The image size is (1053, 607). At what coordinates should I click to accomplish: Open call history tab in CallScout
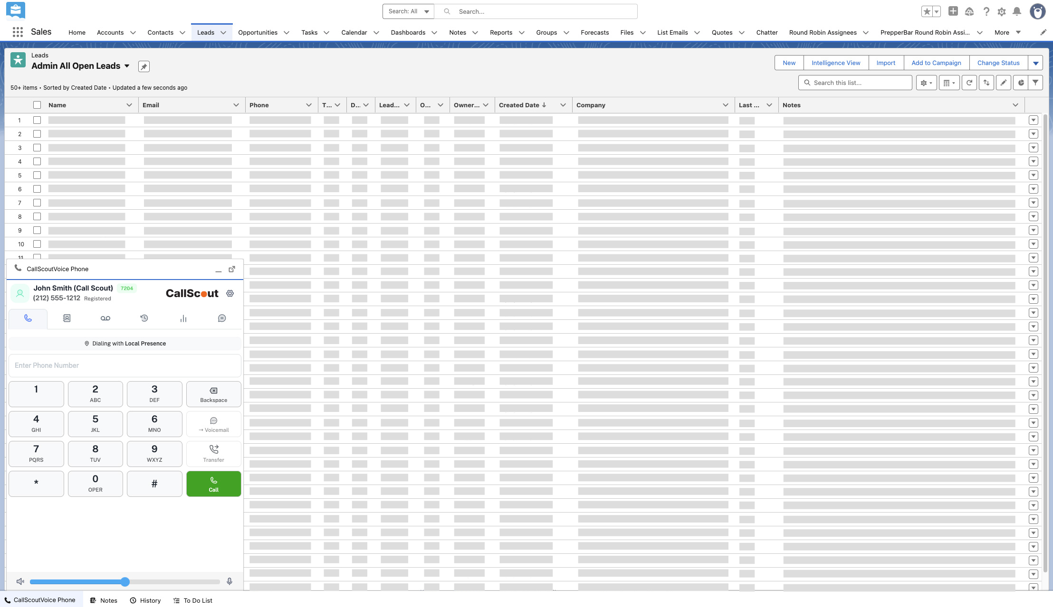(144, 318)
